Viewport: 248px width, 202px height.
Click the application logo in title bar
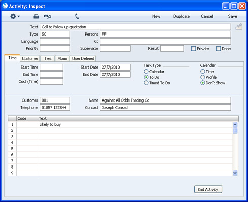tap(5, 6)
